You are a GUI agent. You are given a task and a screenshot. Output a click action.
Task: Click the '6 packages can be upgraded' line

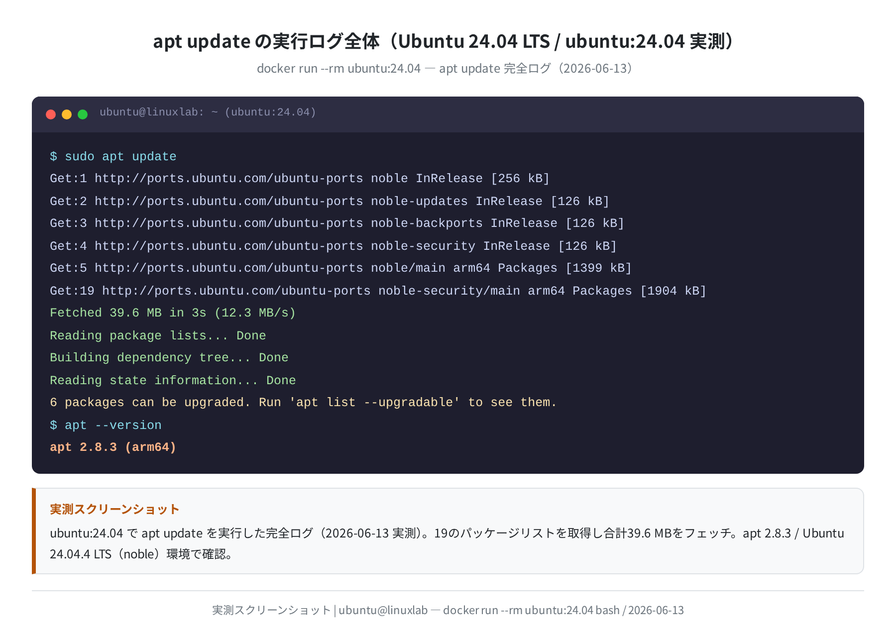[x=303, y=403]
